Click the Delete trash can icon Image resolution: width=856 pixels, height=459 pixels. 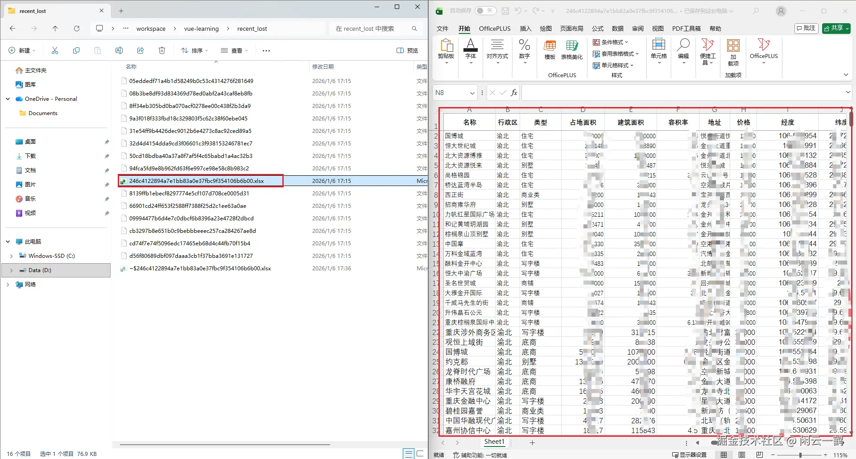(162, 51)
